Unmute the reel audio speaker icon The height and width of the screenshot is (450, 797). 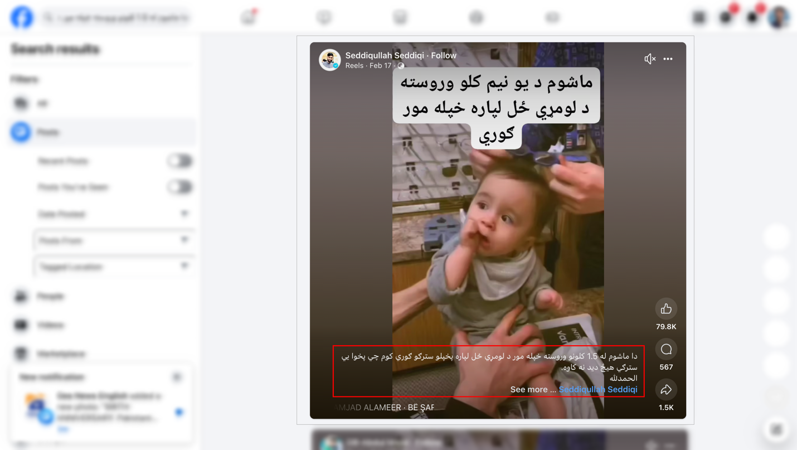649,59
